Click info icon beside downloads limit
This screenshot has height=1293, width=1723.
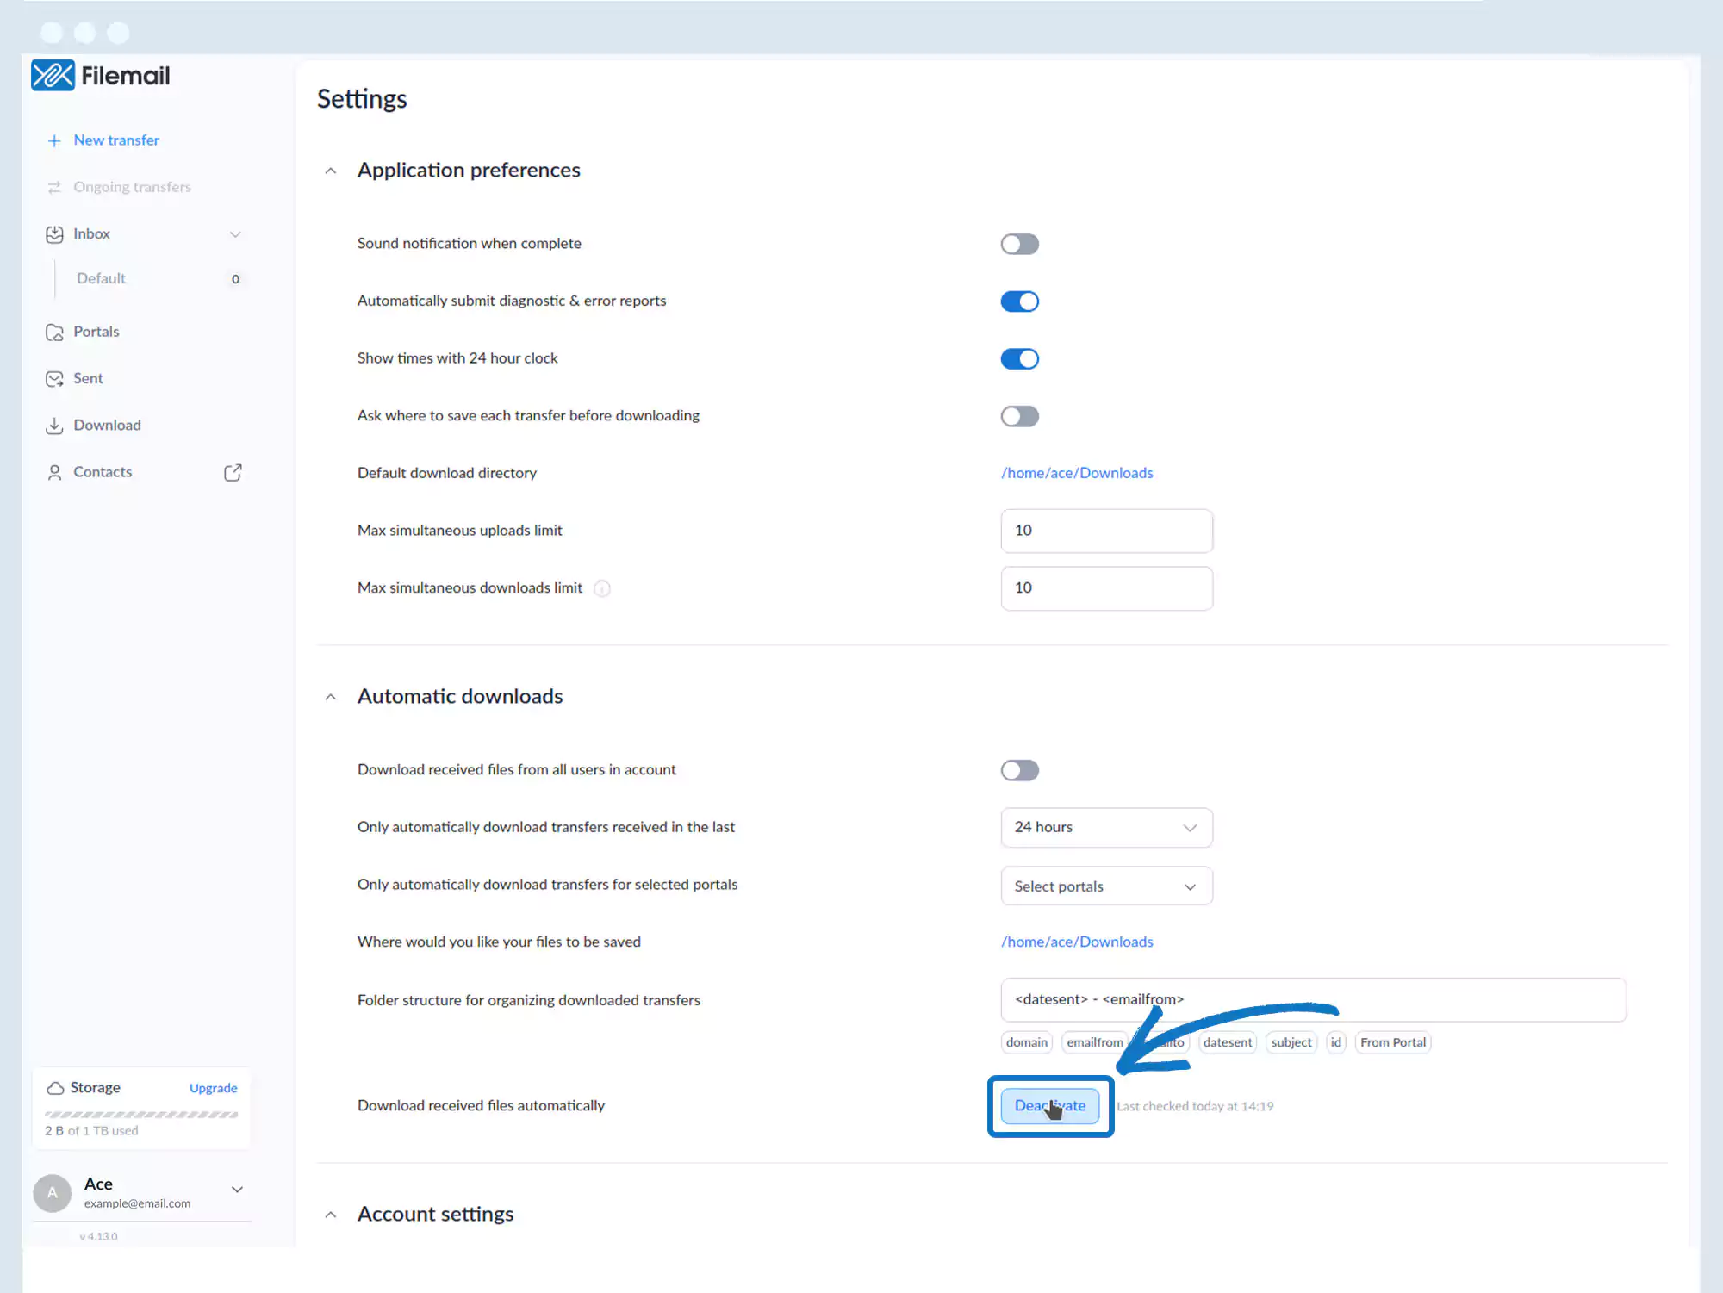(x=602, y=588)
